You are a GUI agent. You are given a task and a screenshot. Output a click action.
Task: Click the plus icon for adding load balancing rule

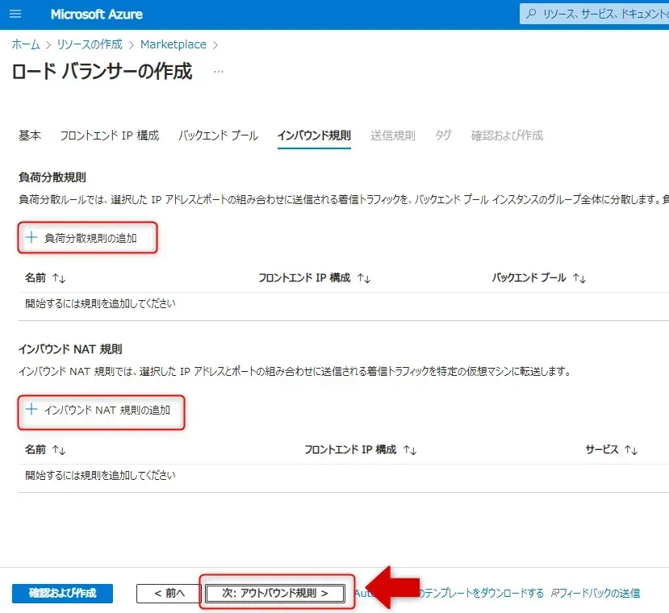coord(31,238)
